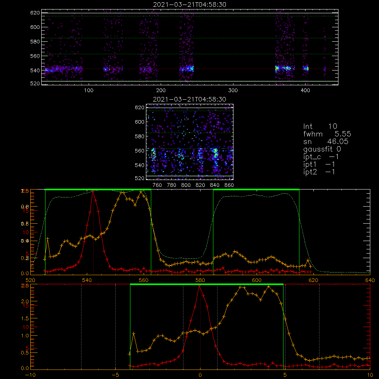The image size is (379, 379).
Task: Click orange y-axis label 1.5 on the bottom plot
Action: (x=25, y=318)
